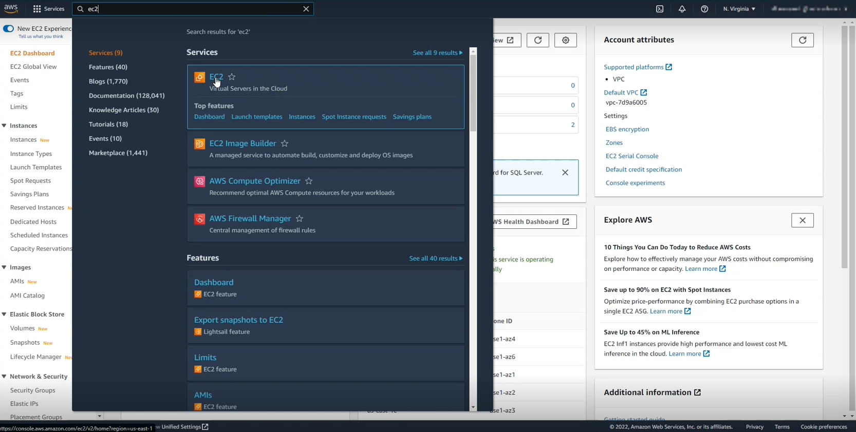Filter results by Documentation category
856x432 pixels.
[126, 95]
